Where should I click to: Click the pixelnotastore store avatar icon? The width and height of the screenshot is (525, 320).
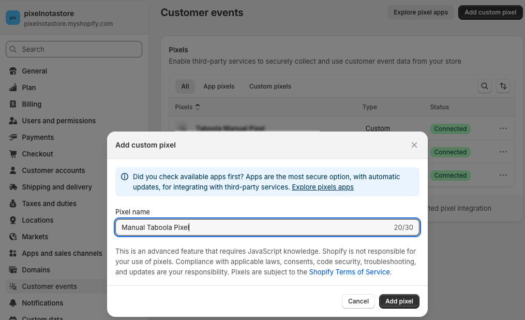tap(13, 18)
